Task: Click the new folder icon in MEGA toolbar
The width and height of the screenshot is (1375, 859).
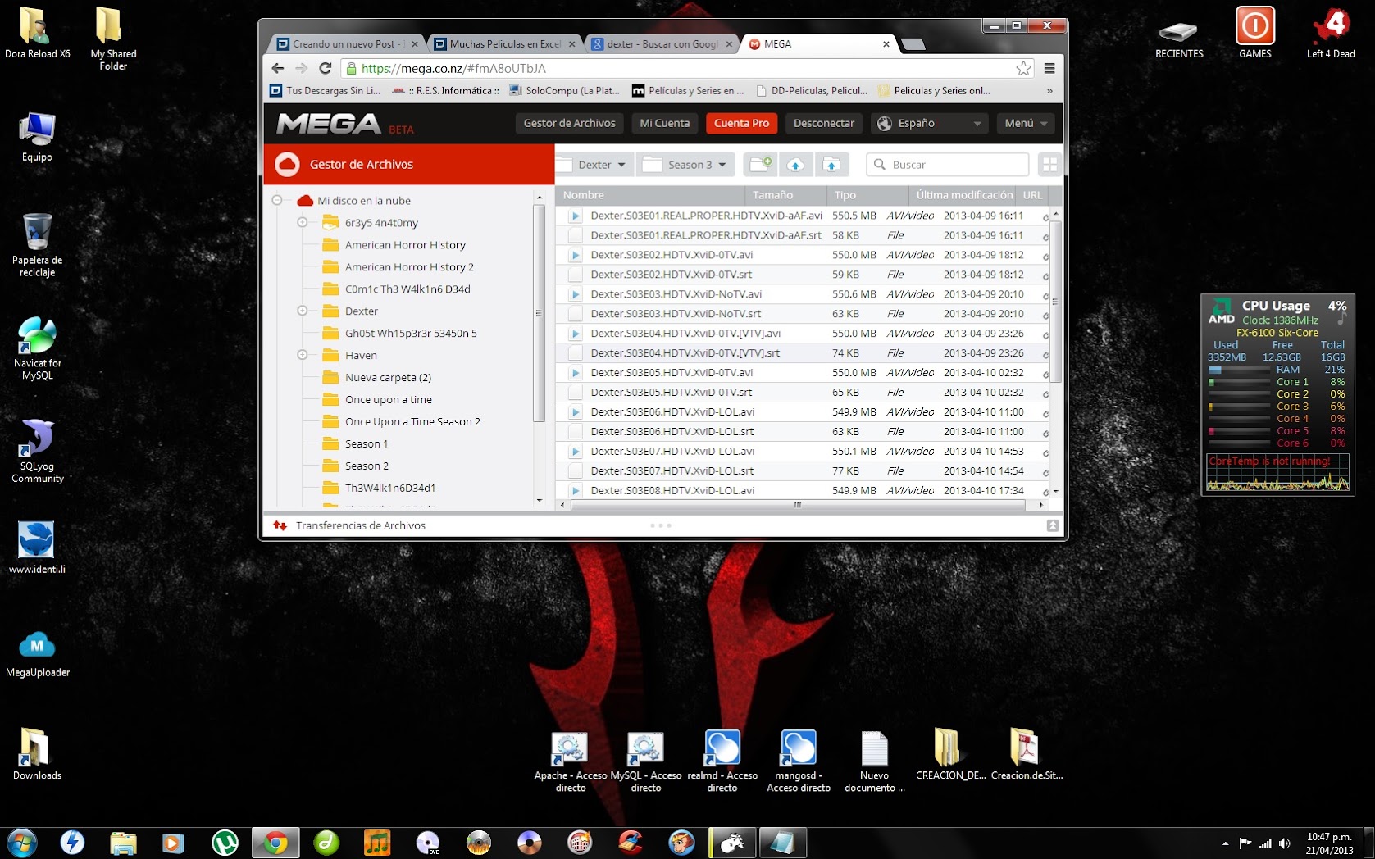Action: tap(760, 165)
